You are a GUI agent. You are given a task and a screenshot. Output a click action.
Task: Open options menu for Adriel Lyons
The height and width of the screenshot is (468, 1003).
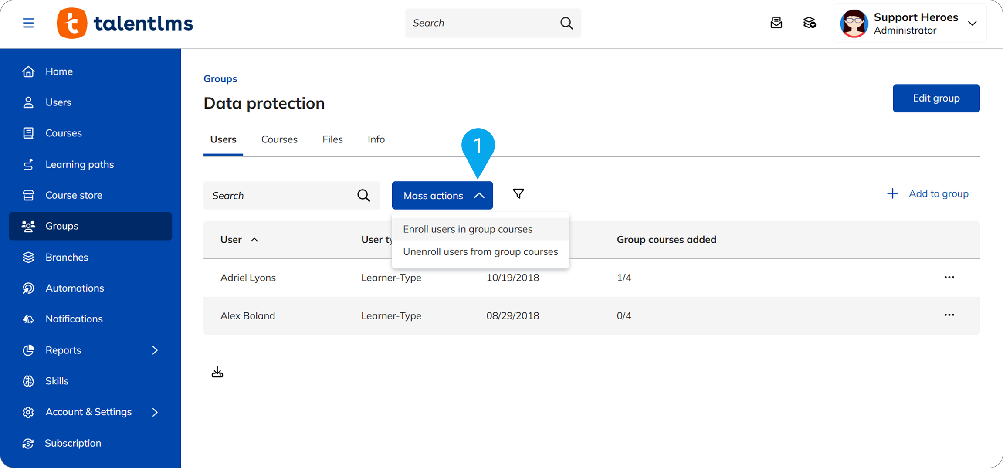(949, 278)
